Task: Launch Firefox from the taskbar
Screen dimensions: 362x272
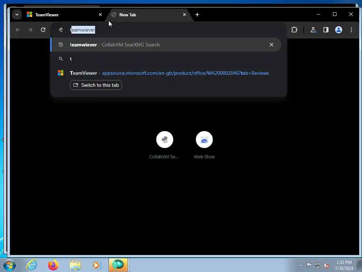Action: [53, 265]
